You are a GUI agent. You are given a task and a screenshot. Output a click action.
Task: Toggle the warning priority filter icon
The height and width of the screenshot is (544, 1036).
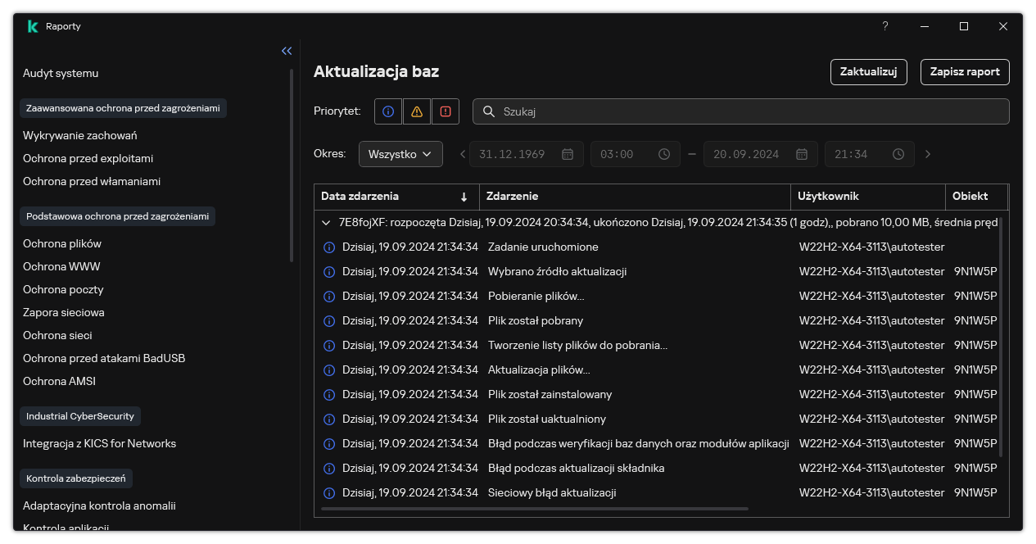tap(417, 111)
